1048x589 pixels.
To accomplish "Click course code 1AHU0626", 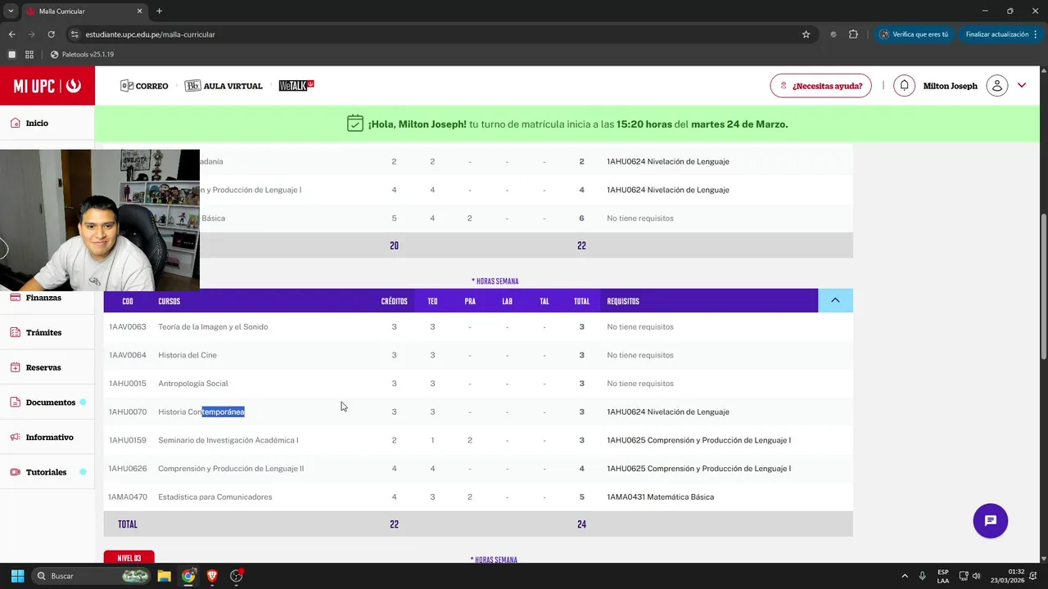I will 128,469.
